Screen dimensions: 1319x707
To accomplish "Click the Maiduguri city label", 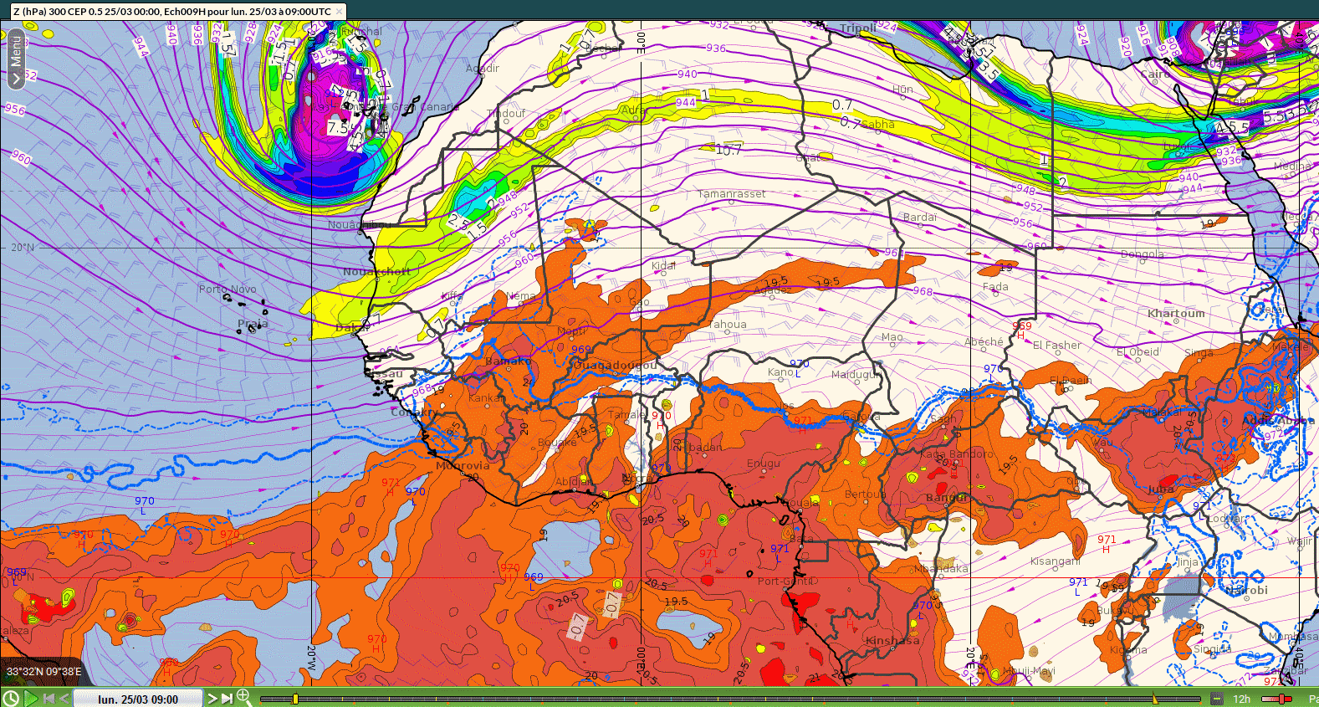I will point(856,374).
